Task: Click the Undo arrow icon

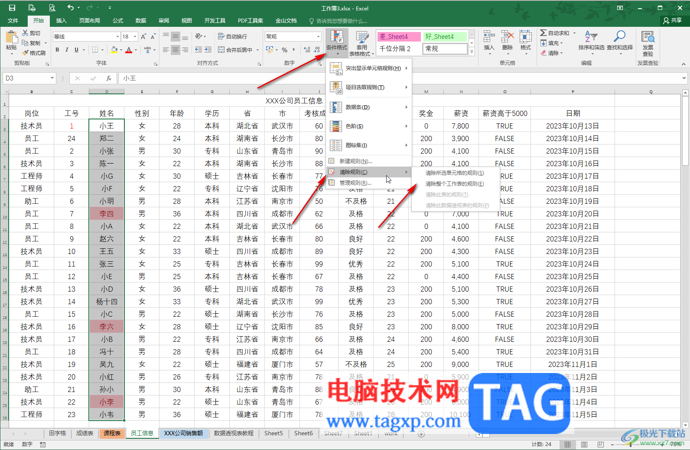Action: click(x=71, y=8)
